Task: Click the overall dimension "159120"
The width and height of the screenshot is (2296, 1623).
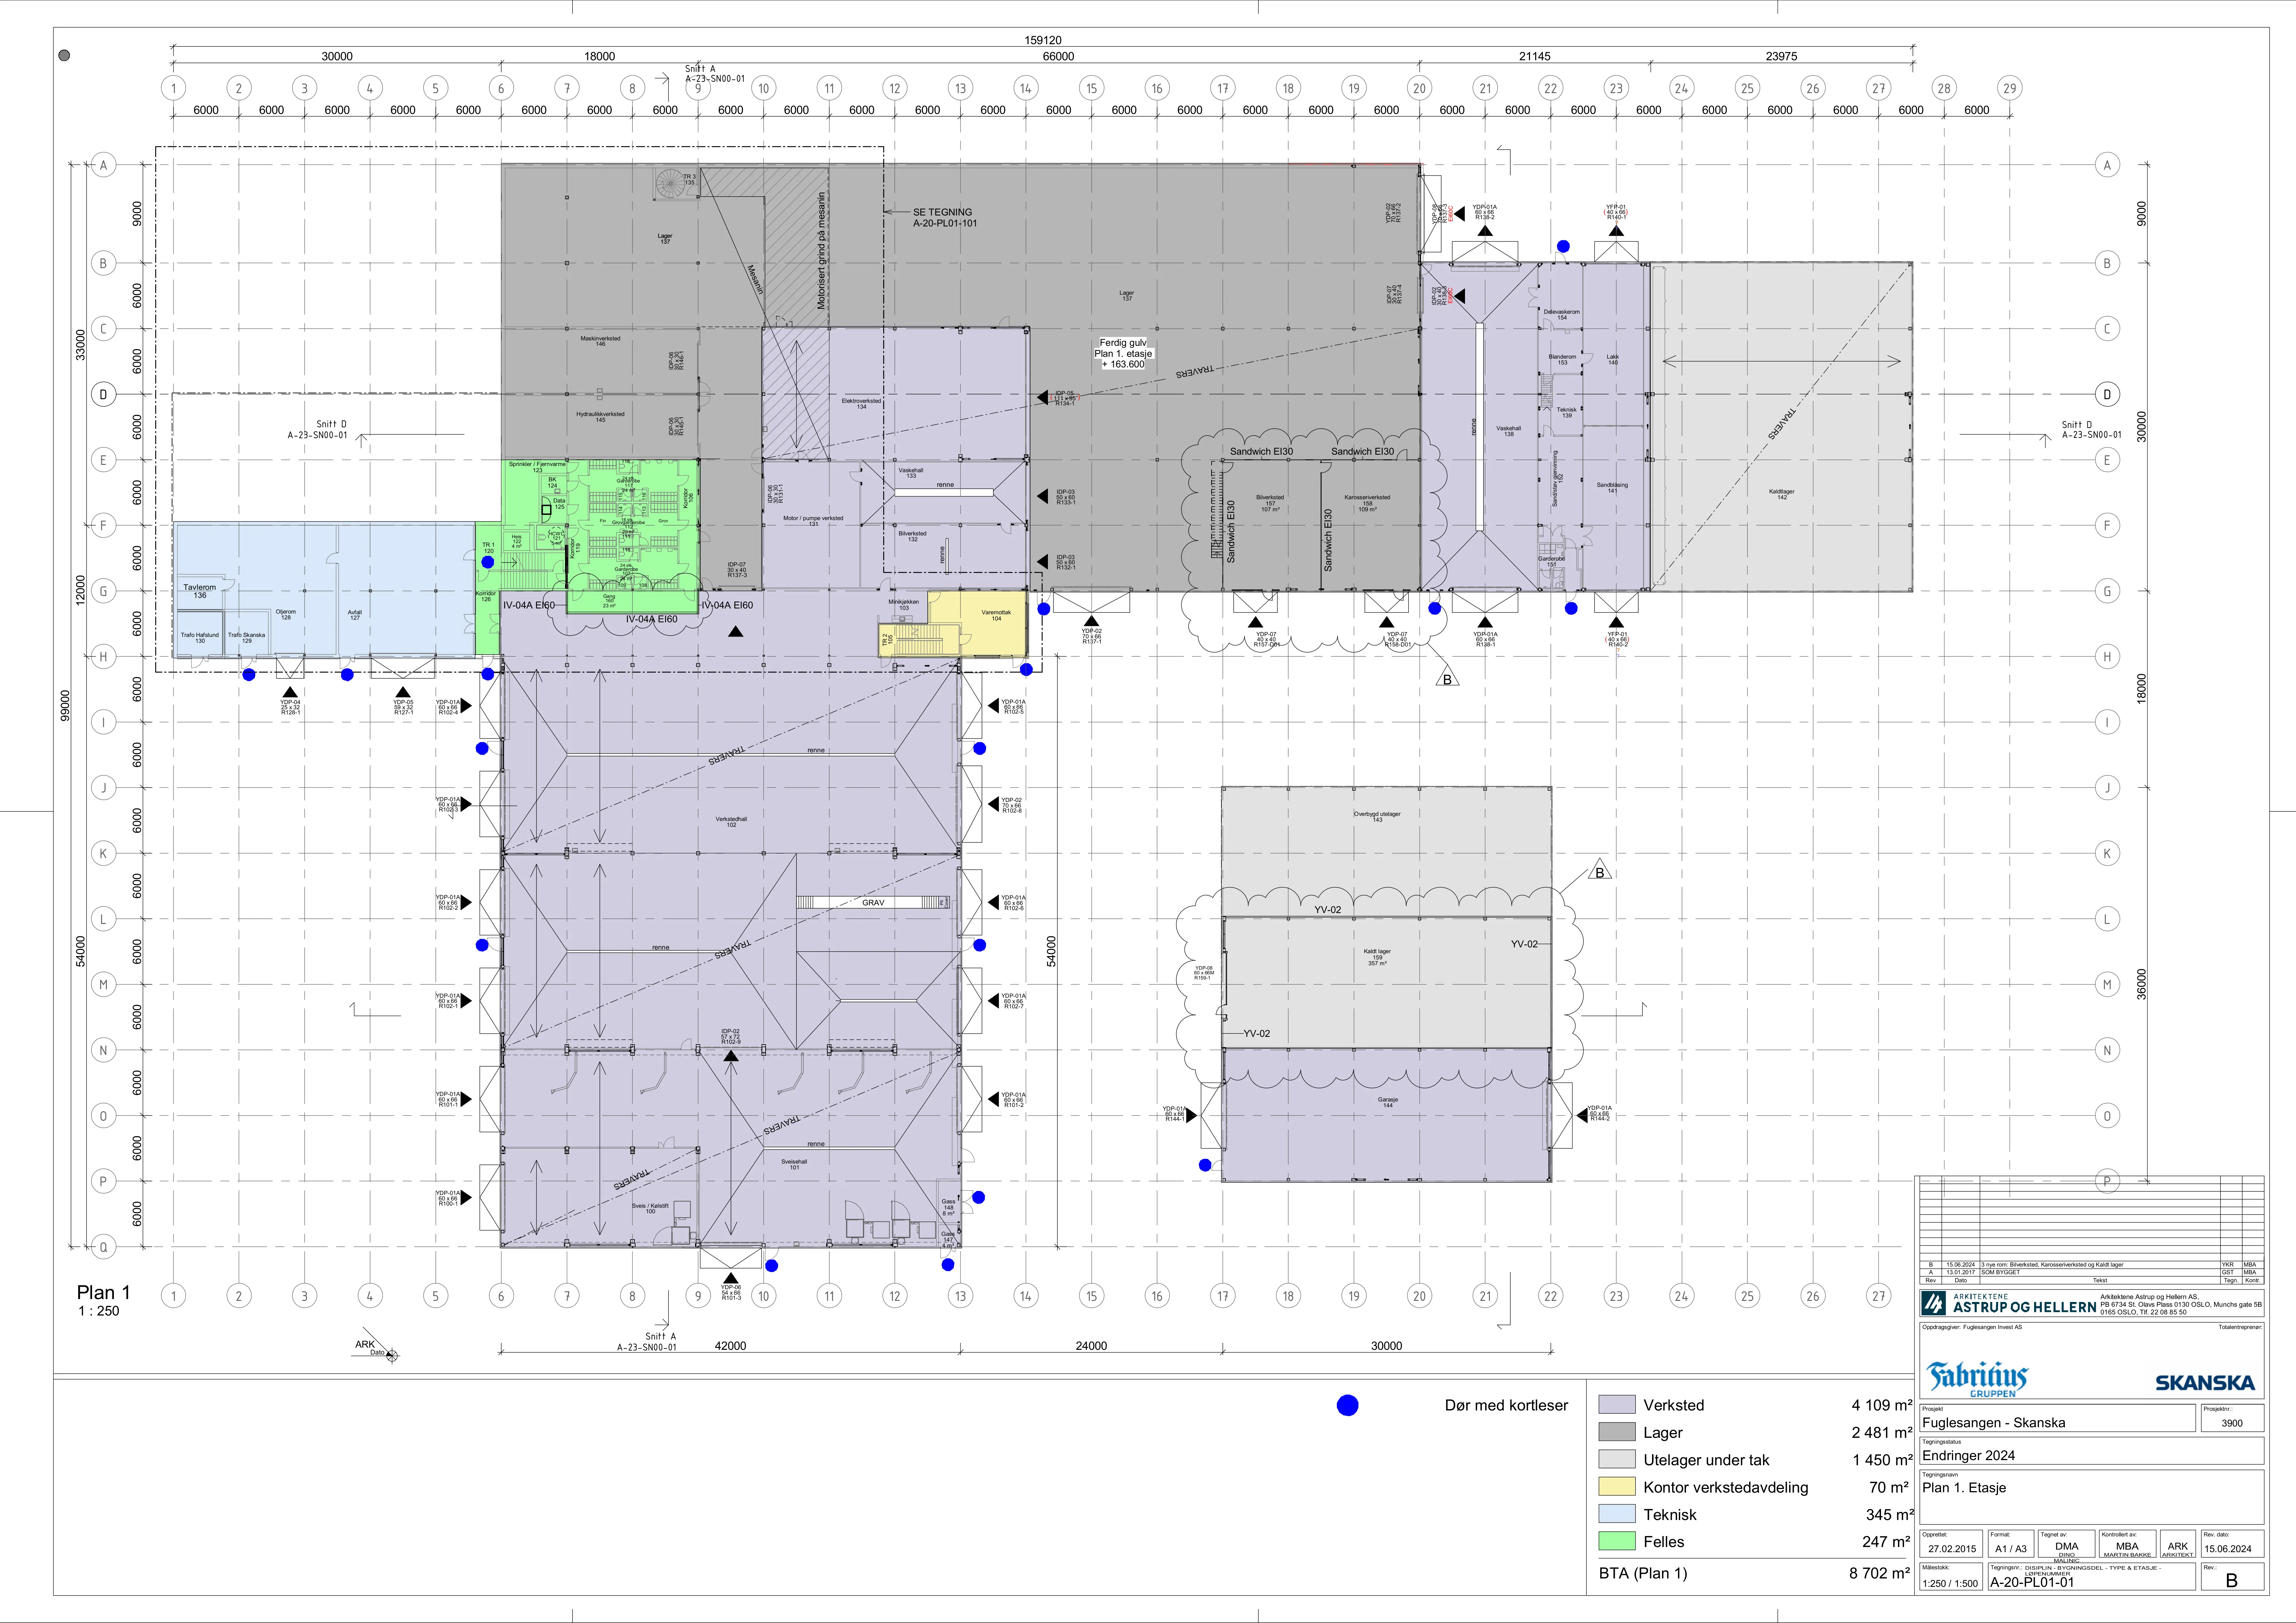Action: point(1043,40)
